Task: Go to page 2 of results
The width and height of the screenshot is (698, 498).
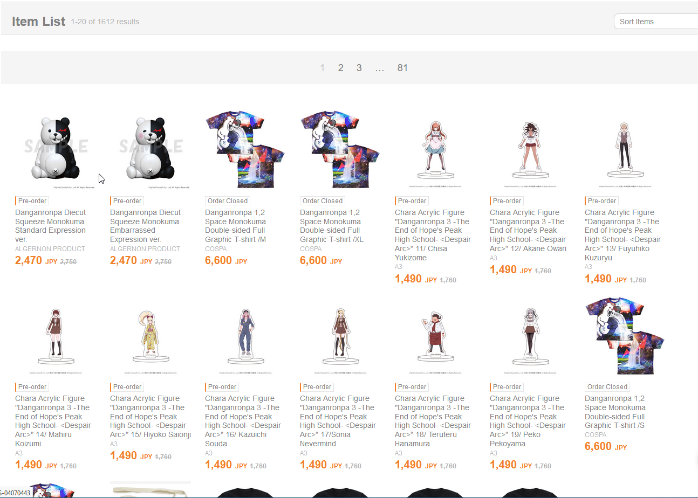Action: [340, 68]
